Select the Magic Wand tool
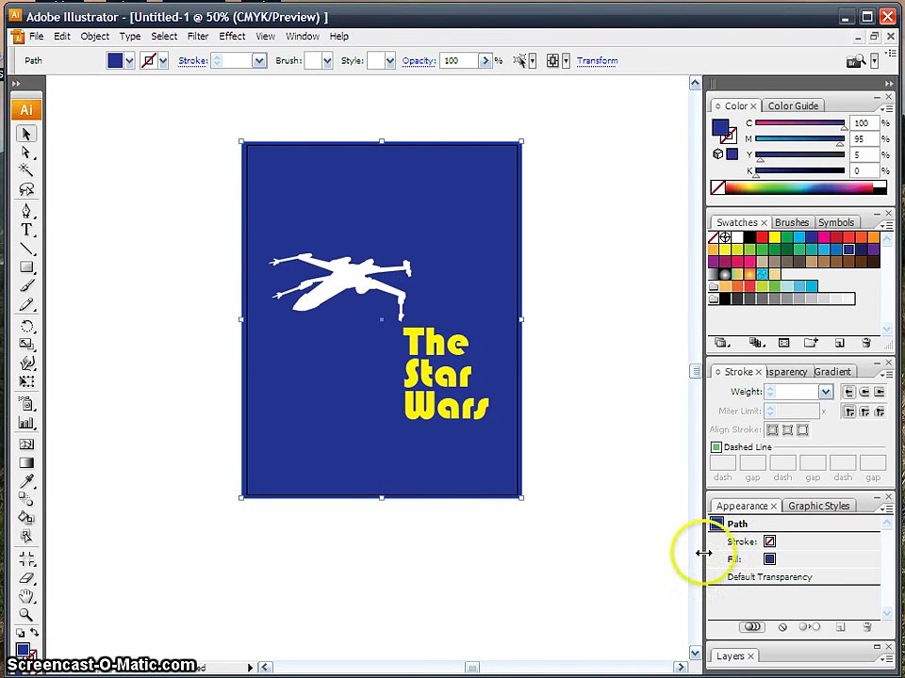The height and width of the screenshot is (678, 905). click(x=26, y=169)
